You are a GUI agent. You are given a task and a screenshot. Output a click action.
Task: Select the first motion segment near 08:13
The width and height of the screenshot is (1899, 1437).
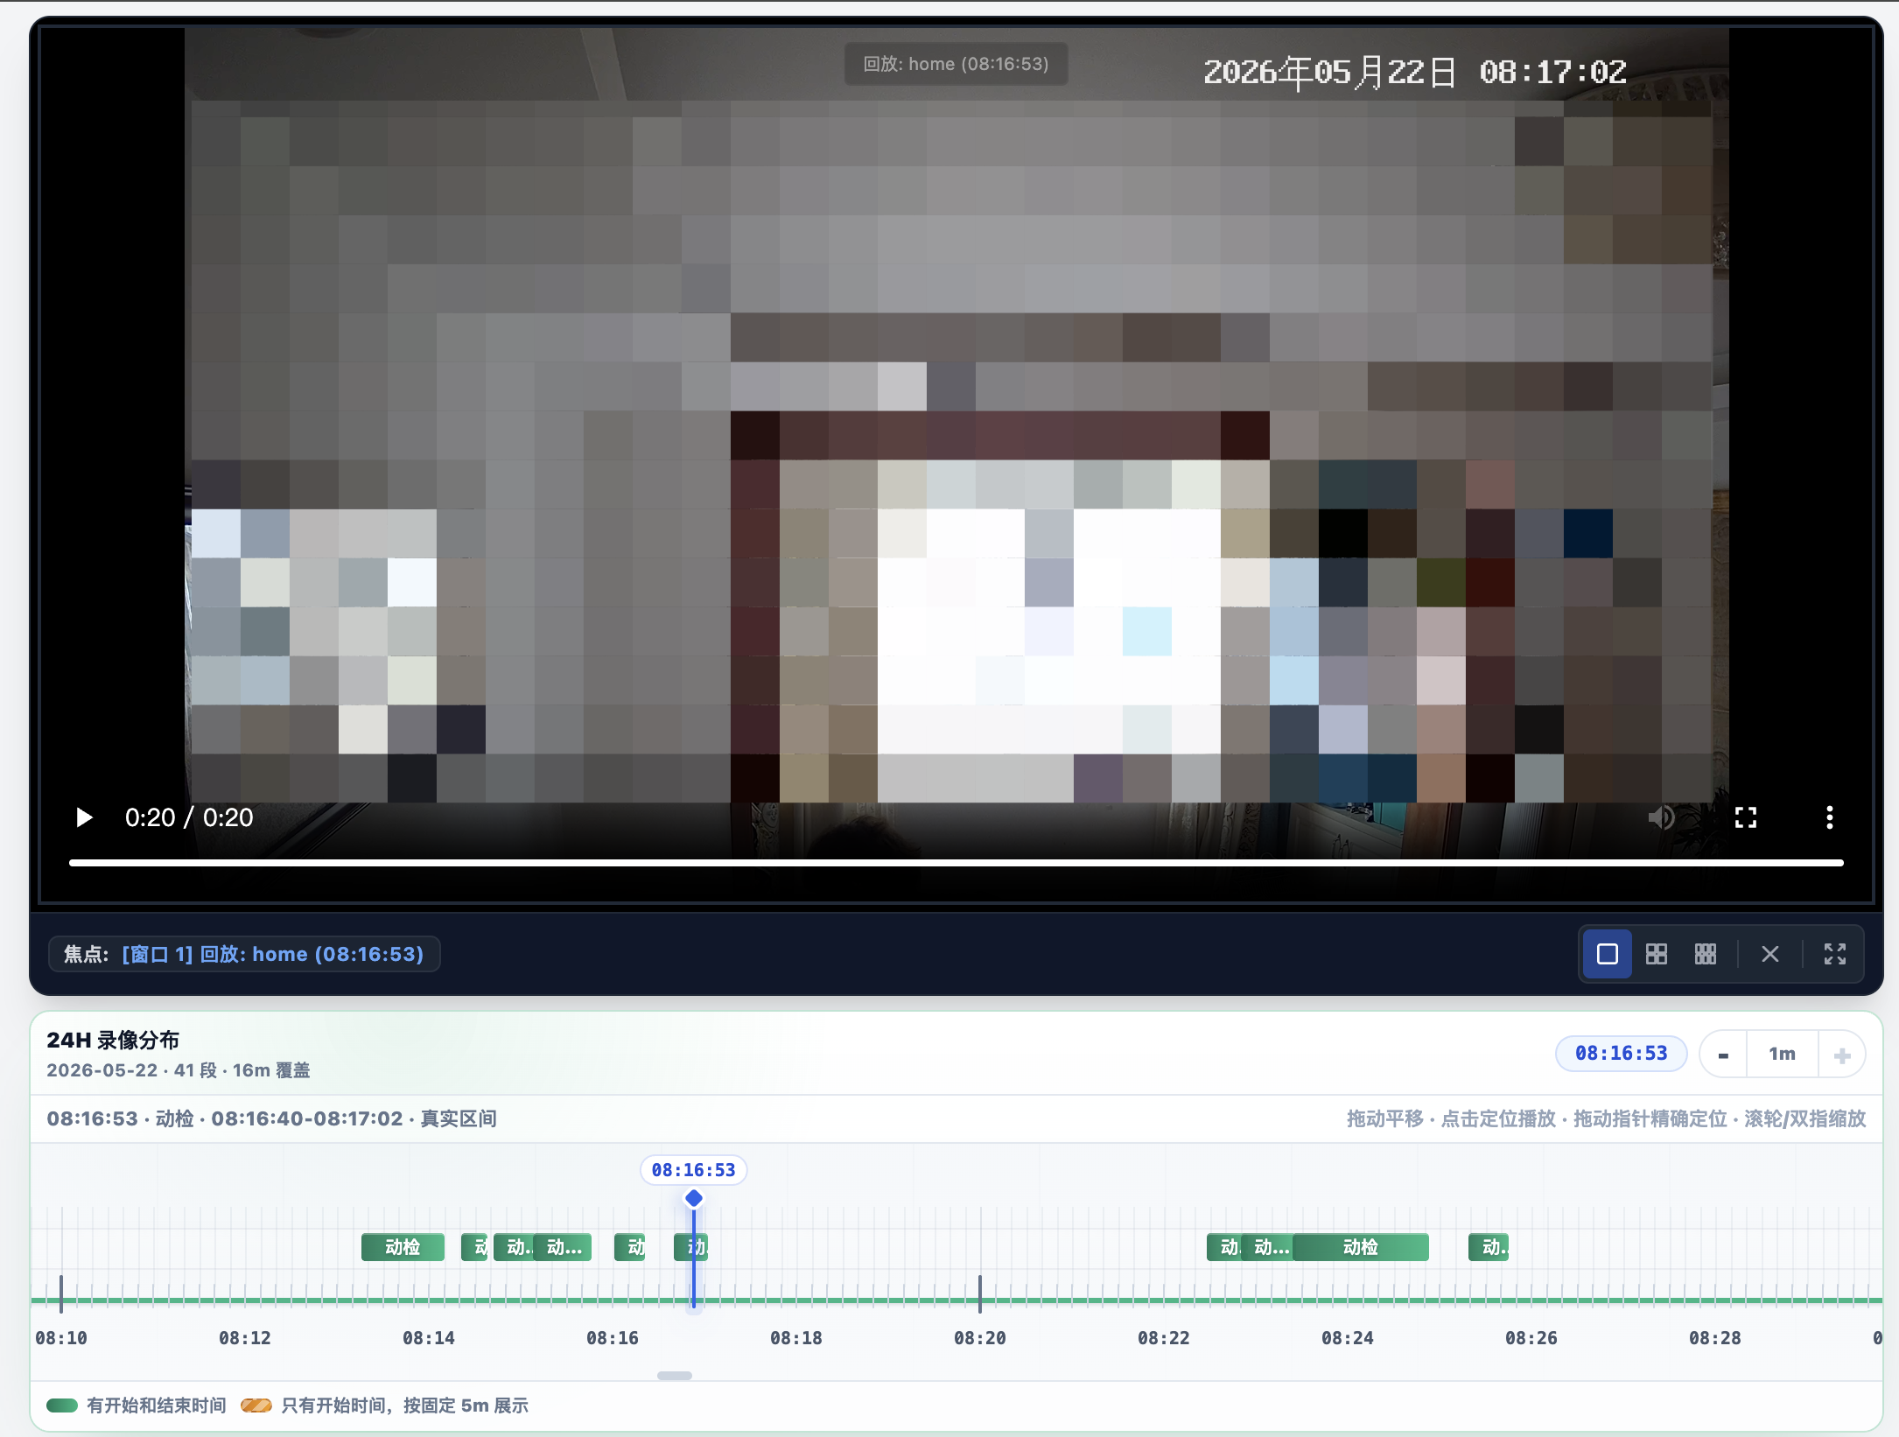point(403,1247)
